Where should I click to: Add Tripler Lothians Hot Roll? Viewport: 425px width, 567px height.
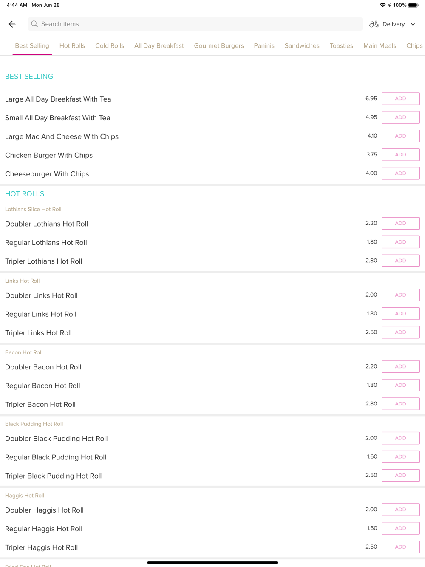[400, 261]
